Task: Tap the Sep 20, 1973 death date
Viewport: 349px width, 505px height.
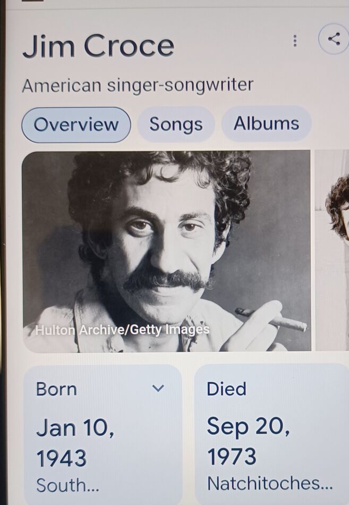Action: pos(248,441)
